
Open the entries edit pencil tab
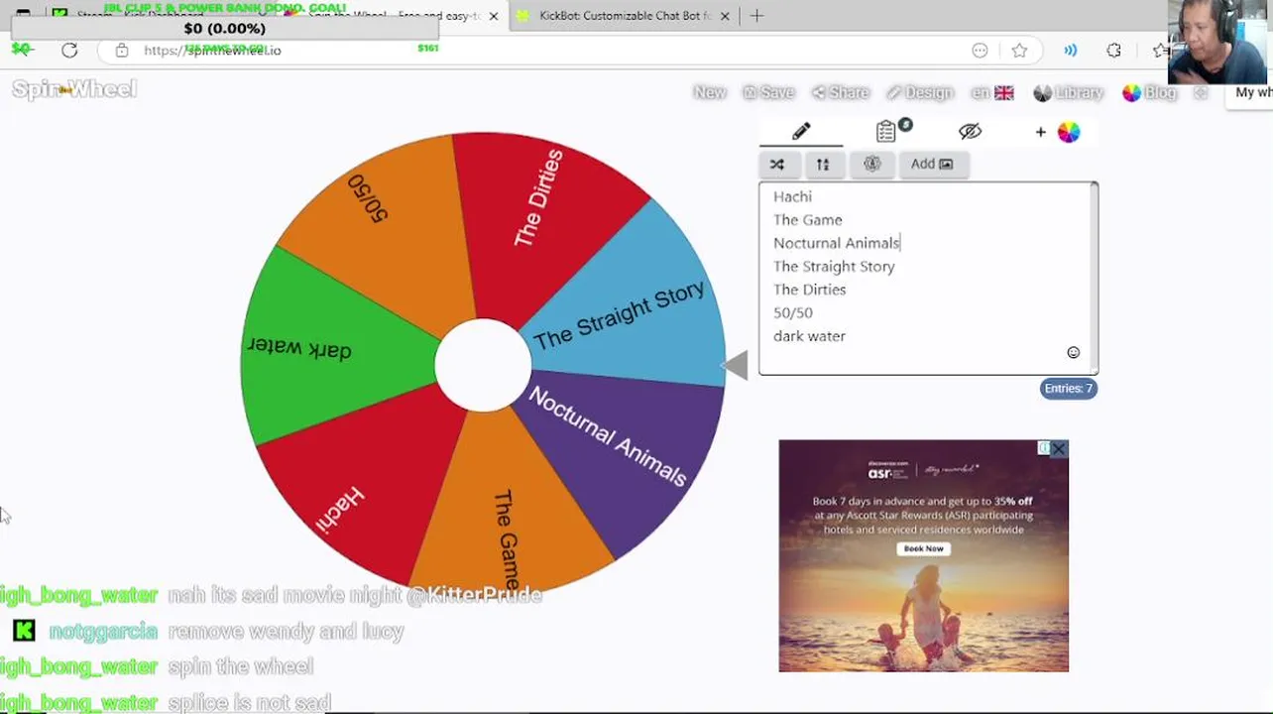(801, 131)
